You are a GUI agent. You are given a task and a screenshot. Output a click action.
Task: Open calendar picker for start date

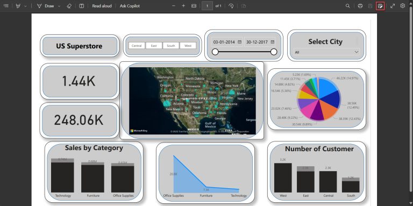[x=239, y=42]
